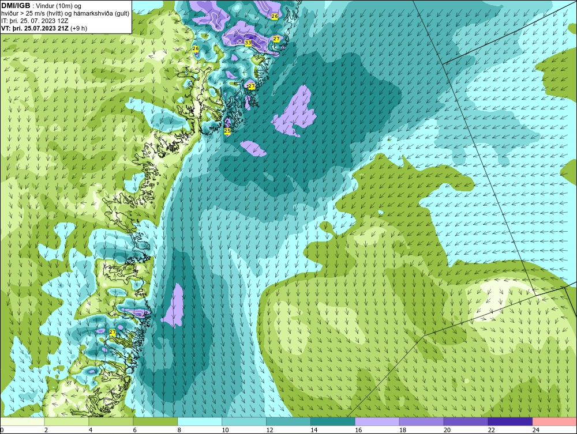Click the DMI/IGB title text

tap(16, 6)
